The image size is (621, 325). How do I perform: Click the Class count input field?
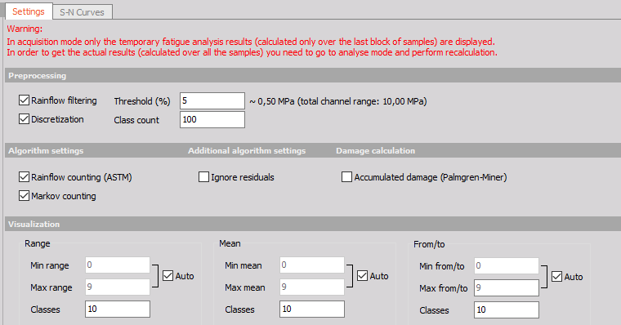tap(212, 119)
